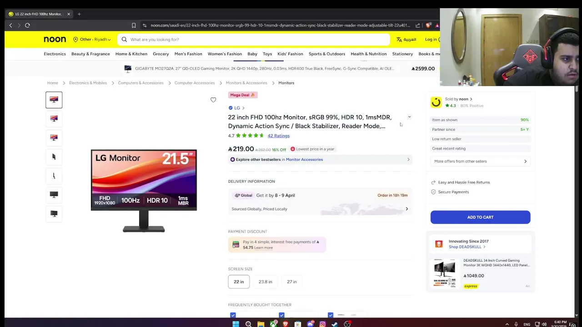Open Windows Start menu
The image size is (582, 327).
(236, 324)
